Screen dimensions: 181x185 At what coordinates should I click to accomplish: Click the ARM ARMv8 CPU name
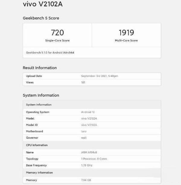[x=88, y=153]
